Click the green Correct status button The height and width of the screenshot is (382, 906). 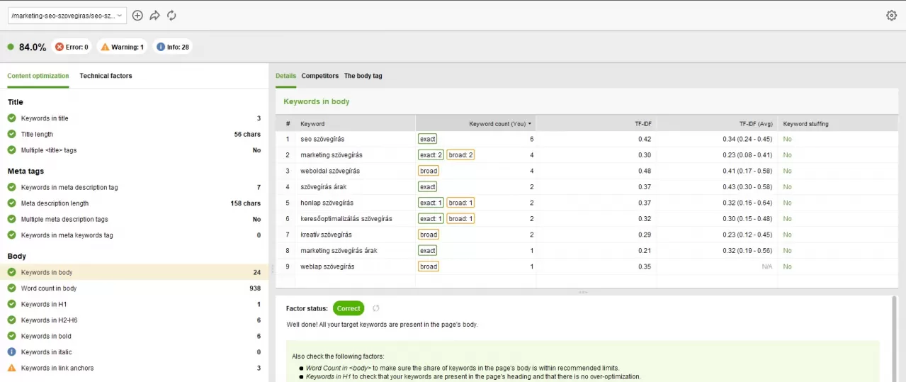349,308
